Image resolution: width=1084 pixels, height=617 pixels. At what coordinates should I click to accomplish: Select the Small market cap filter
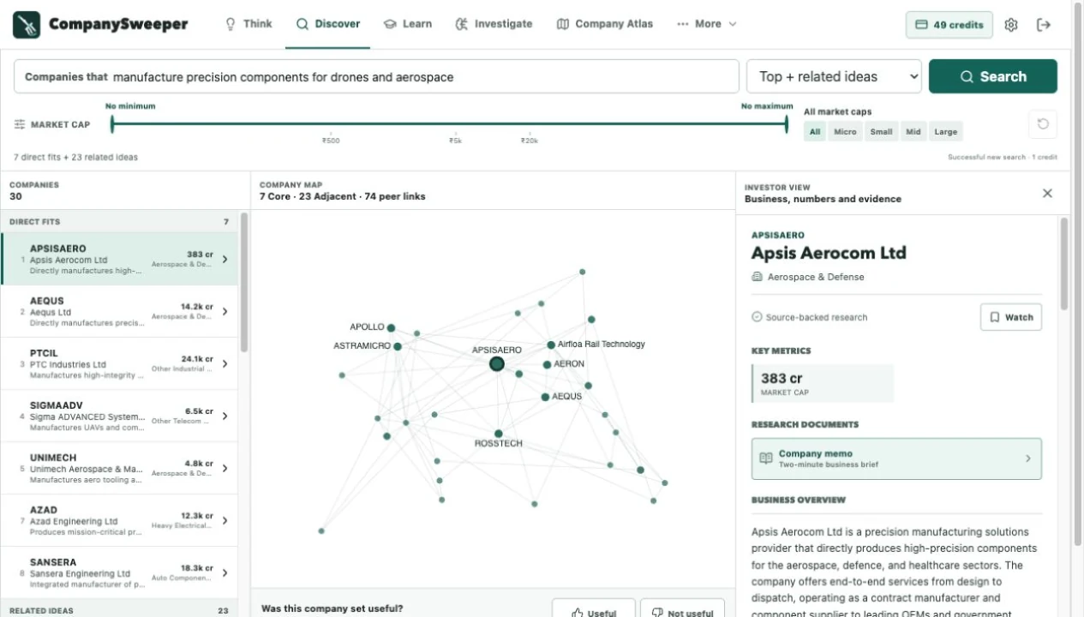pyautogui.click(x=882, y=132)
